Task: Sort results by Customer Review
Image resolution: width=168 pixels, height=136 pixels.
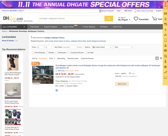Action: (87, 58)
